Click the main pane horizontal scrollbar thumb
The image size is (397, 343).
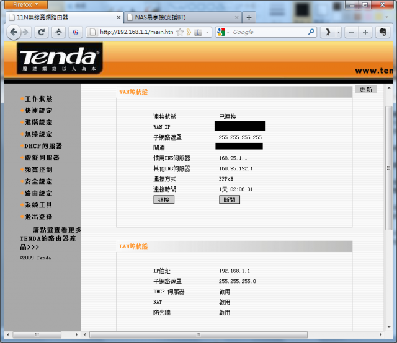pos(198,335)
